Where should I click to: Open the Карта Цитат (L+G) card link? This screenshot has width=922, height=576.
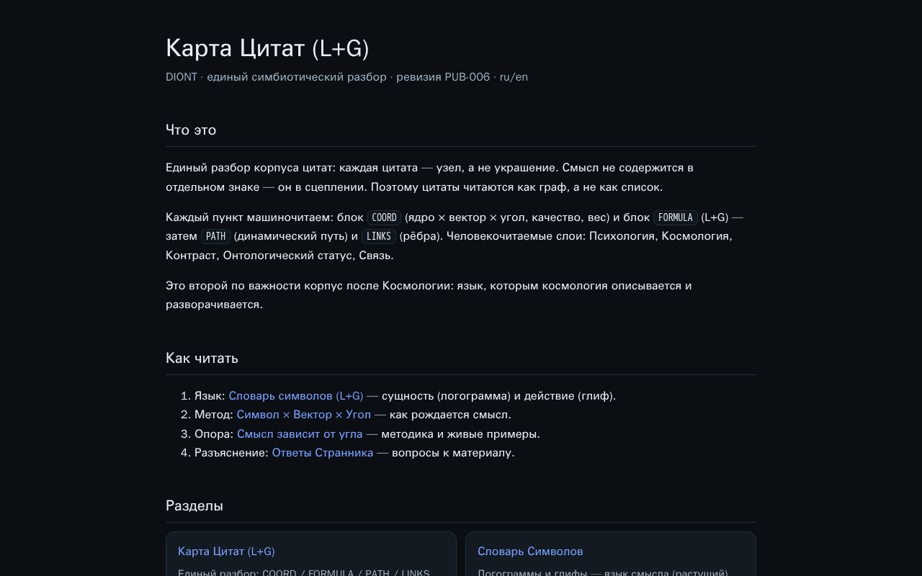[x=226, y=552]
